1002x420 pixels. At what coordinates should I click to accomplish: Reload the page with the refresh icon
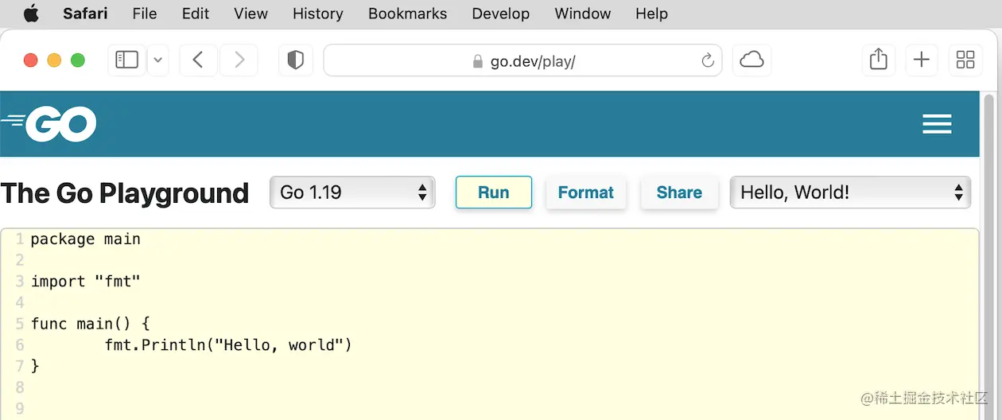click(x=707, y=60)
